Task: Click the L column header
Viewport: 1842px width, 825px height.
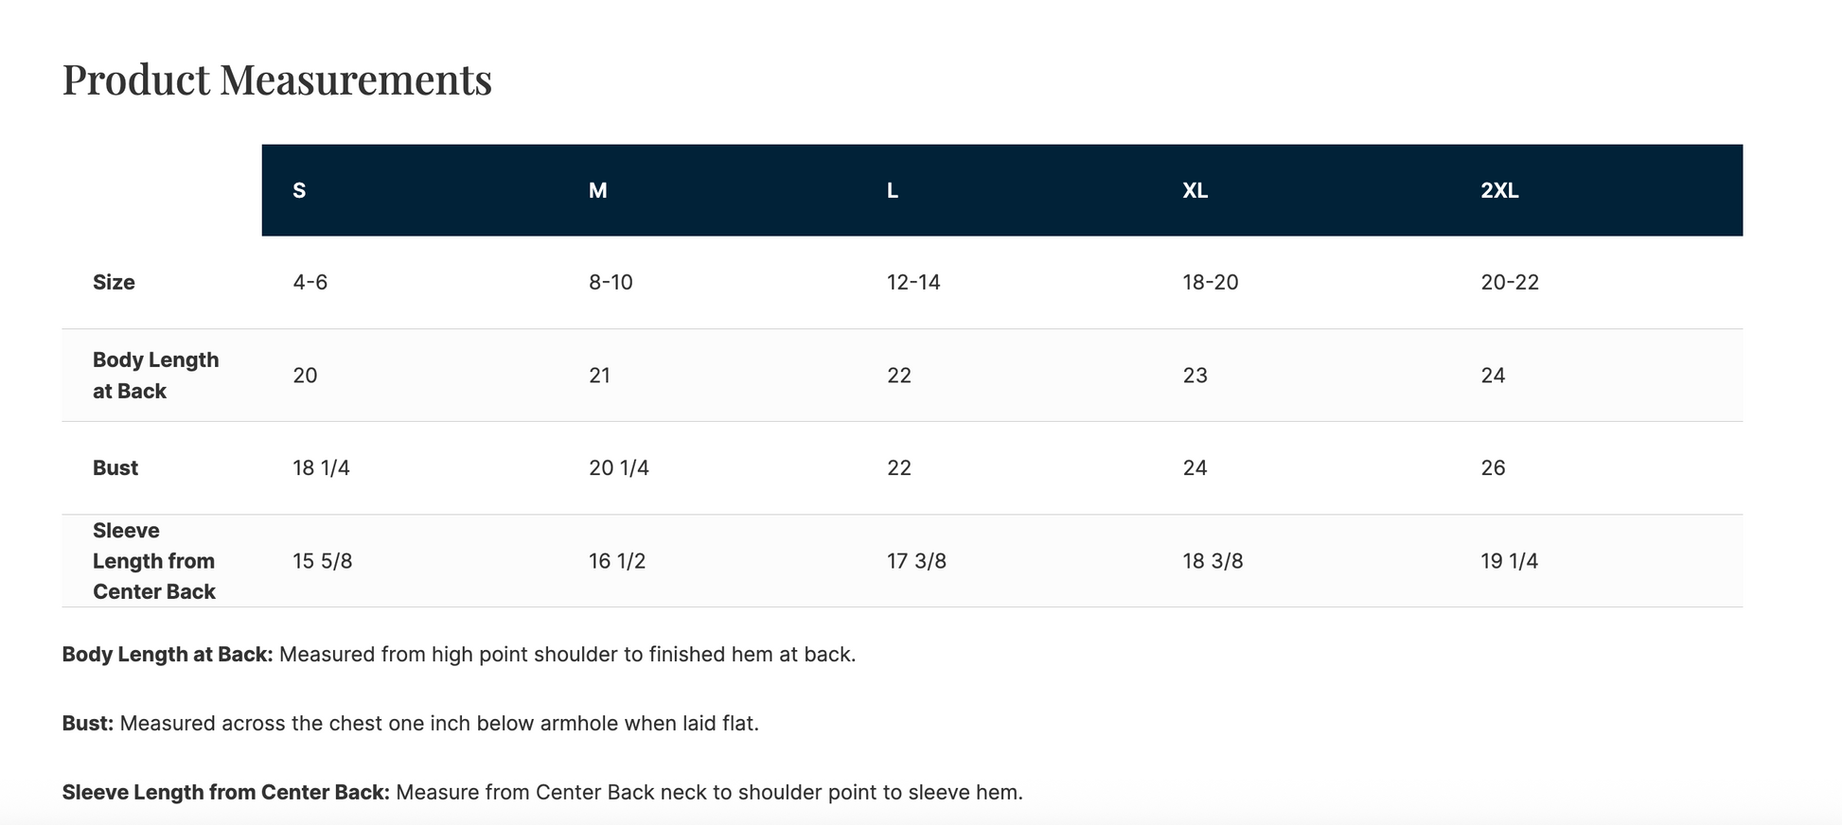Action: pyautogui.click(x=892, y=191)
